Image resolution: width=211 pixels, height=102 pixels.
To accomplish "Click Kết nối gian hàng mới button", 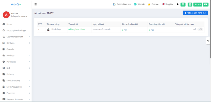I will [x=195, y=13].
